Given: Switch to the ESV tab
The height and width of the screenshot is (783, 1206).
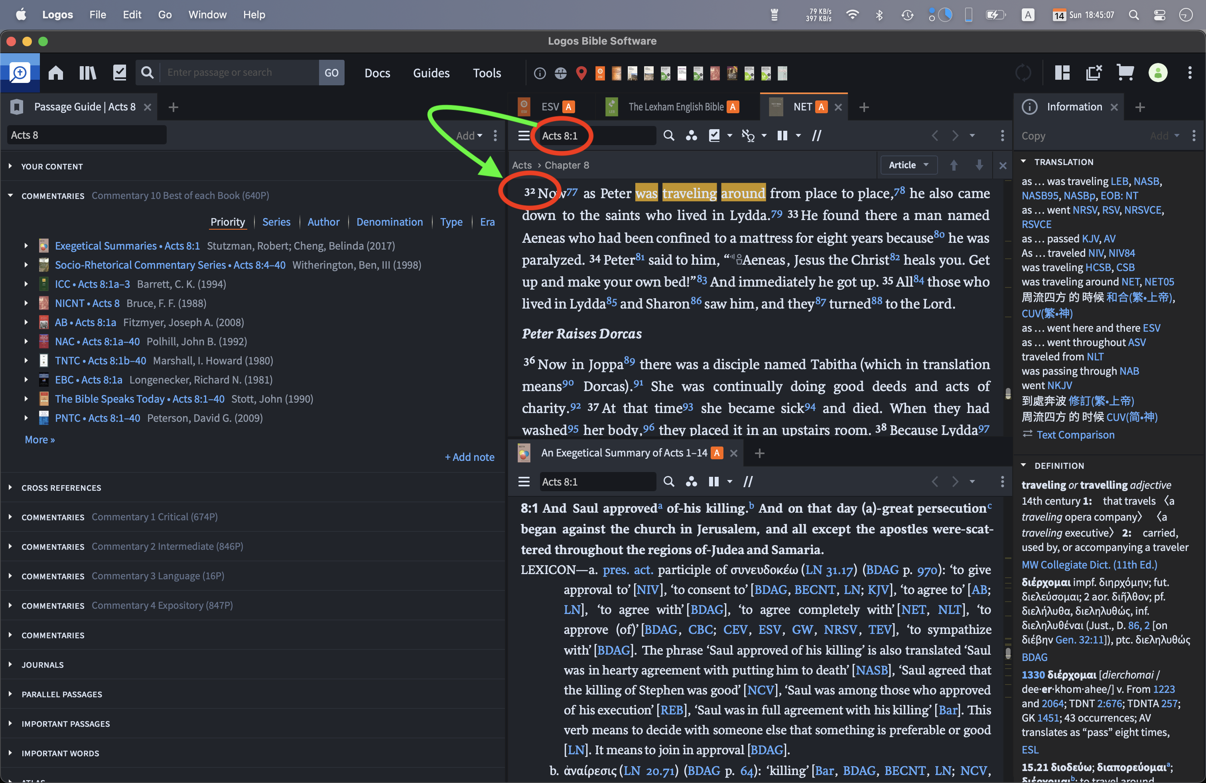Looking at the screenshot, I should tap(549, 107).
